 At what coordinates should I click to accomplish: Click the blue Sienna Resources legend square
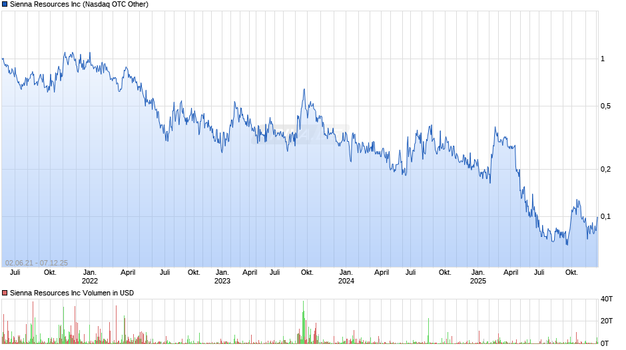pyautogui.click(x=5, y=5)
